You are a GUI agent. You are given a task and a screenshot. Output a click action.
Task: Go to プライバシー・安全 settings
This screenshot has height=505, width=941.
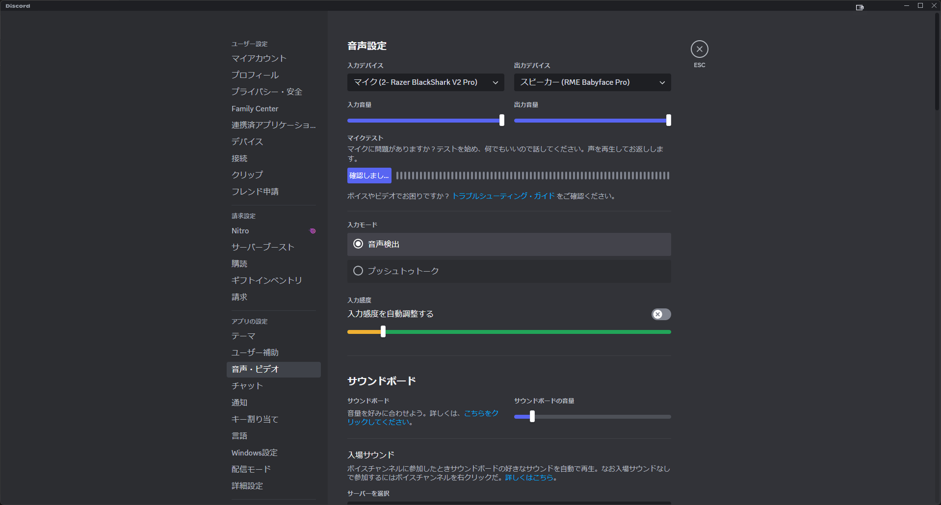pyautogui.click(x=274, y=92)
